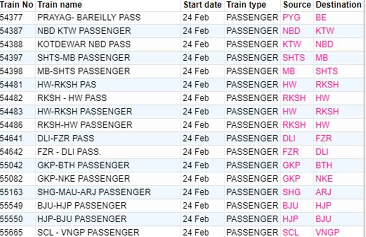The width and height of the screenshot is (366, 237).
Task: Open FZR destination link for train 54641
Action: (323, 138)
